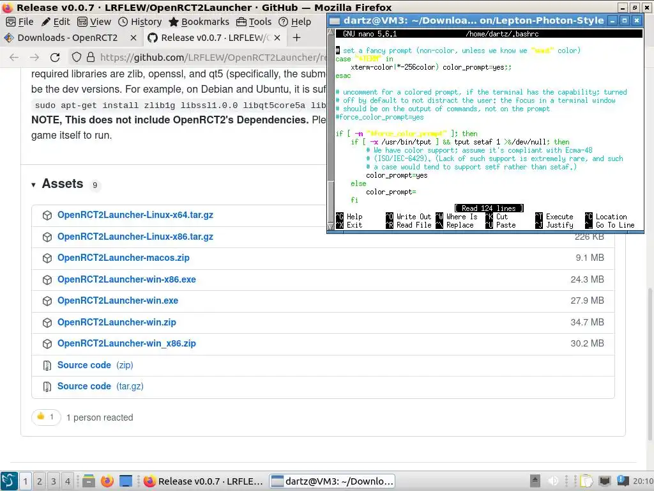Open the Tools menu in Firefox
This screenshot has width=654, height=491.
pos(254,22)
